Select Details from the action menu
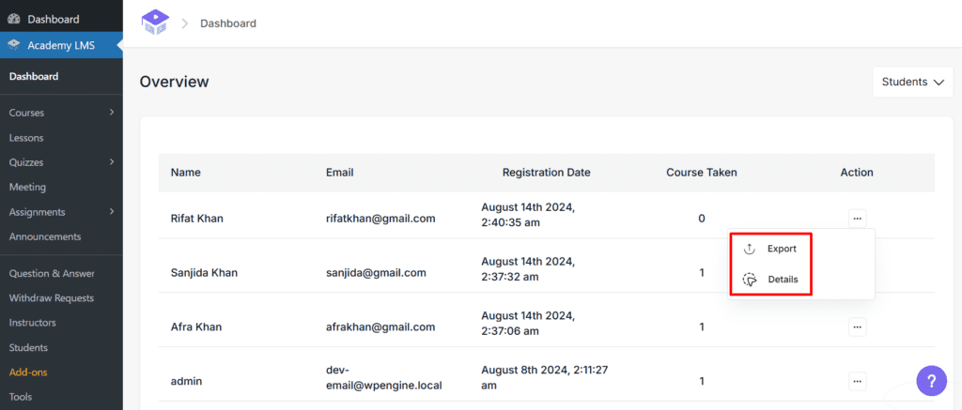The width and height of the screenshot is (962, 410). coord(783,280)
